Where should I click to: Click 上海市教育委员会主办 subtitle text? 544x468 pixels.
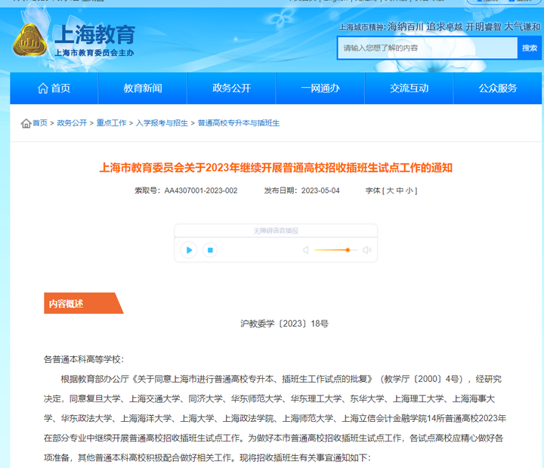point(94,53)
